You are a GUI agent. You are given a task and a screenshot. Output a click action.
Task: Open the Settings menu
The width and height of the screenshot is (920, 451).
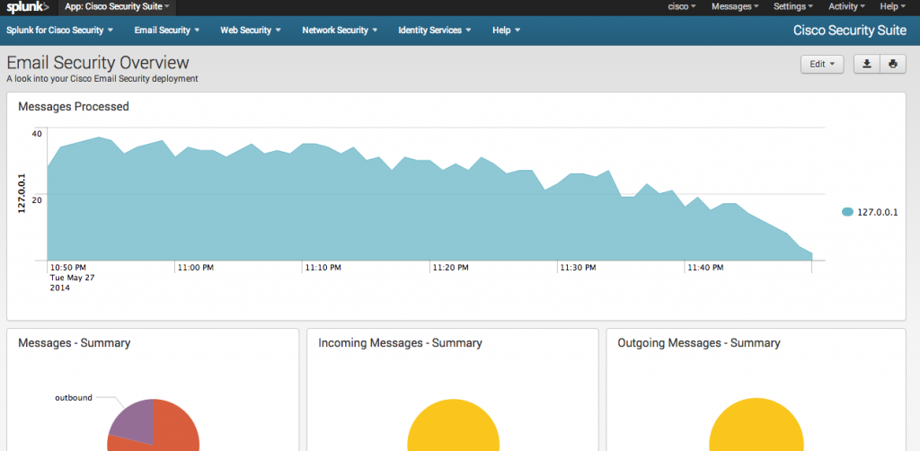pyautogui.click(x=794, y=7)
